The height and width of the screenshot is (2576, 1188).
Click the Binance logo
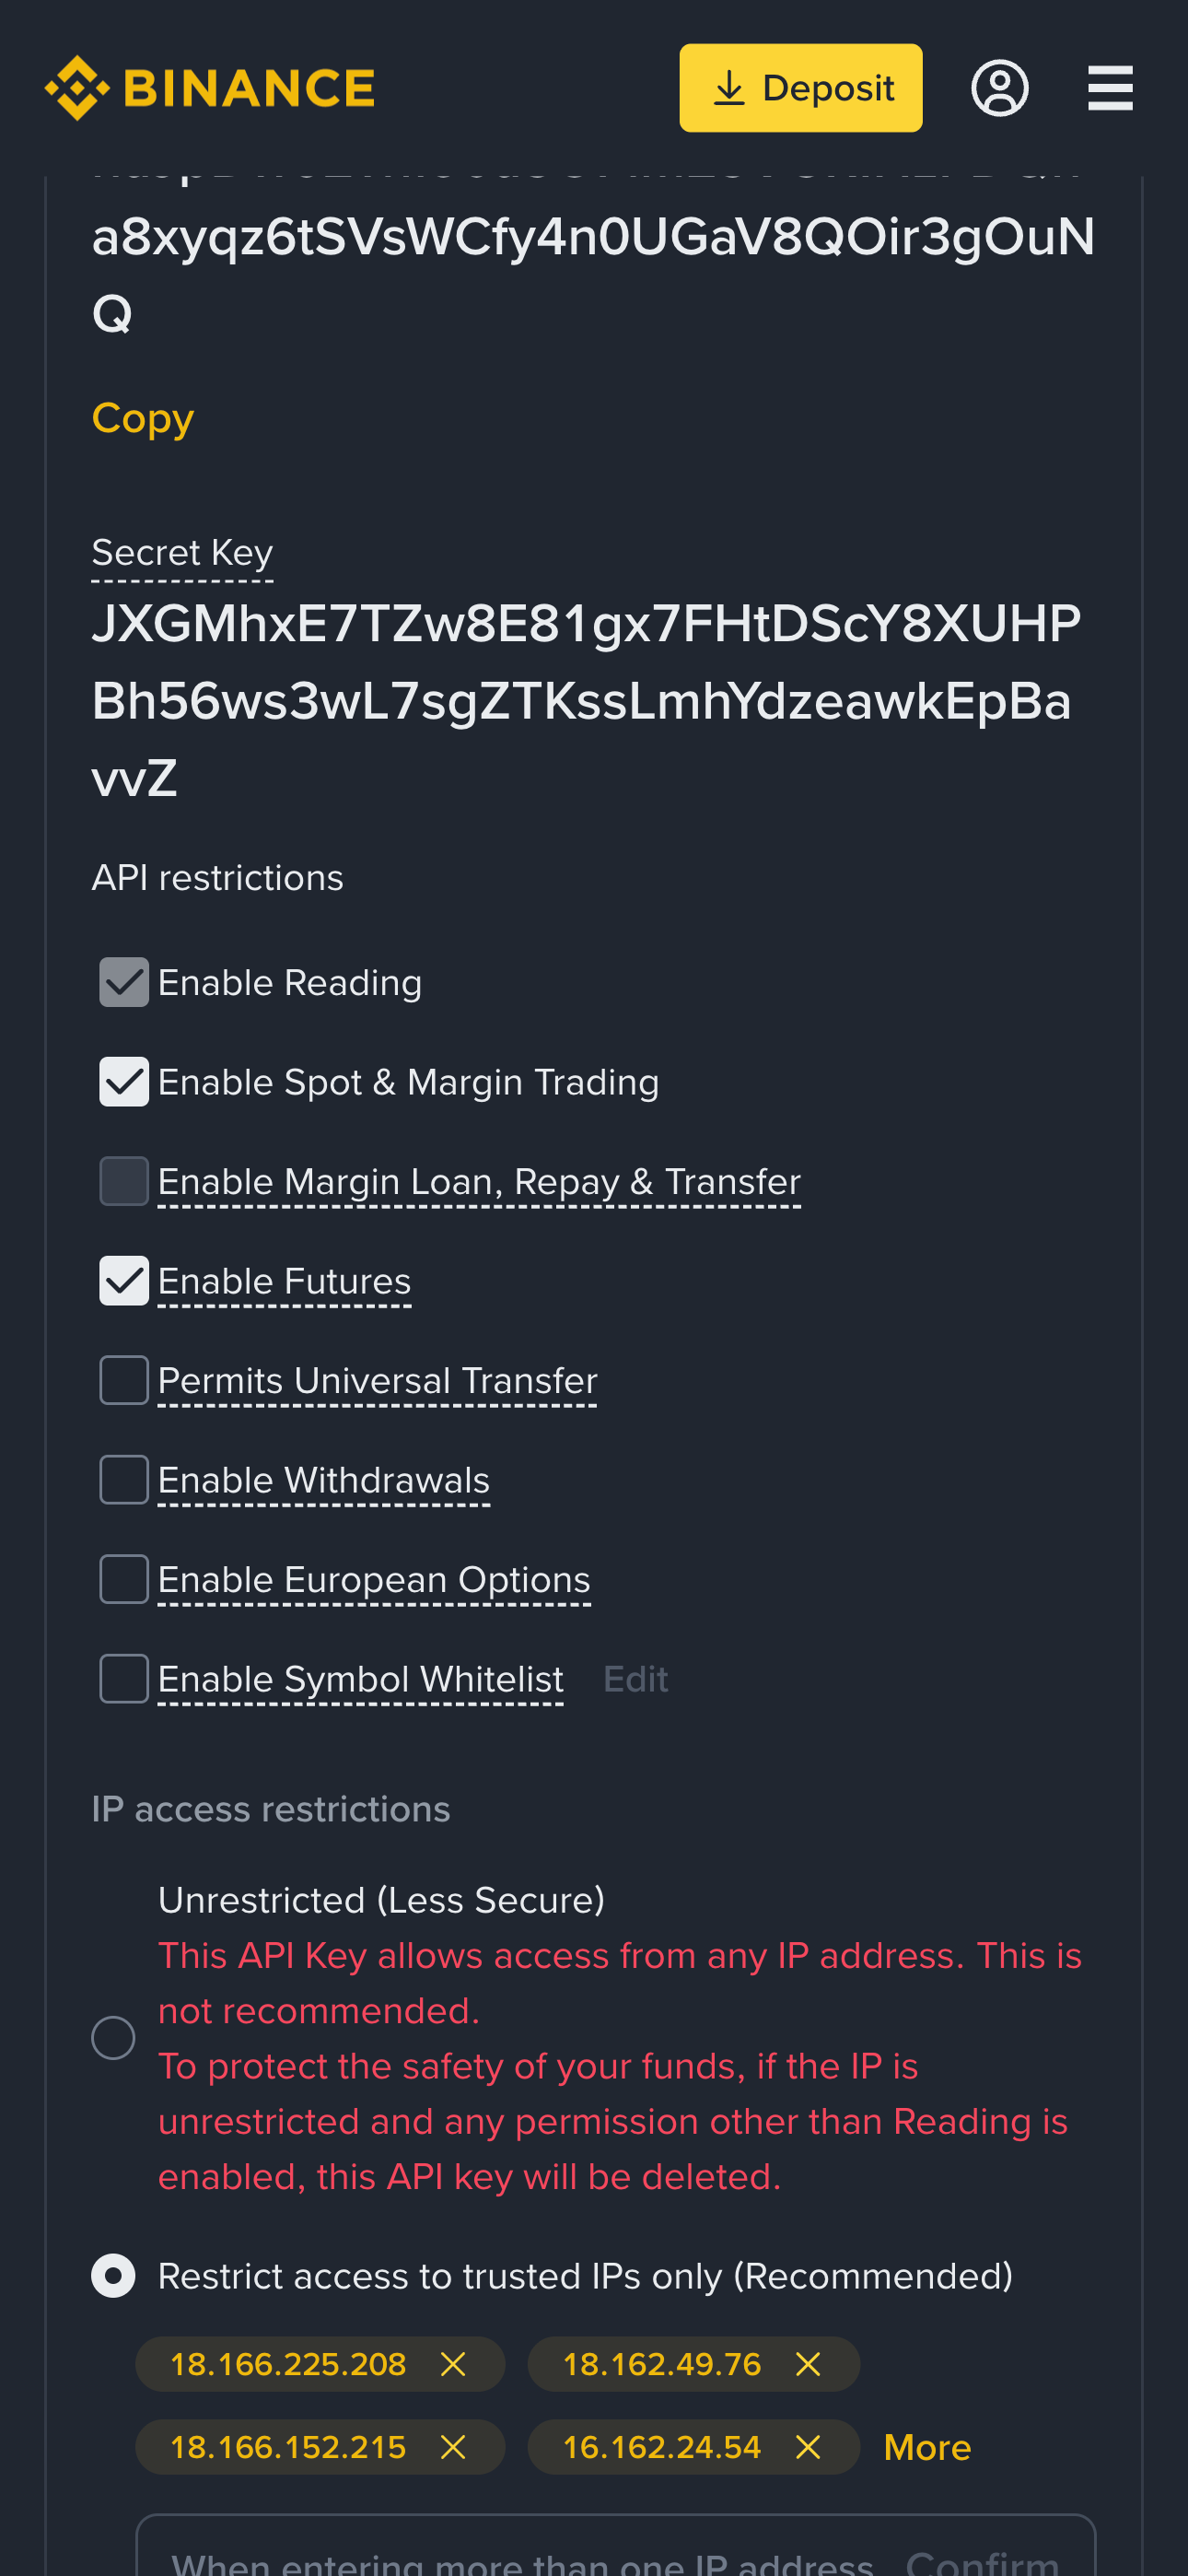click(207, 87)
